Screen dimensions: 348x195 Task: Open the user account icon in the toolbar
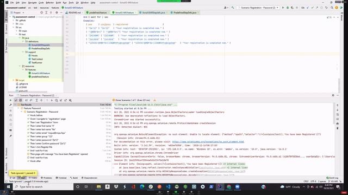click(226, 8)
